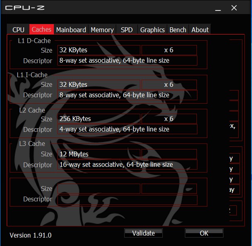Viewport: 252px width, 246px height.
Task: Click the L3 16-way descriptor field
Action: pyautogui.click(x=127, y=164)
